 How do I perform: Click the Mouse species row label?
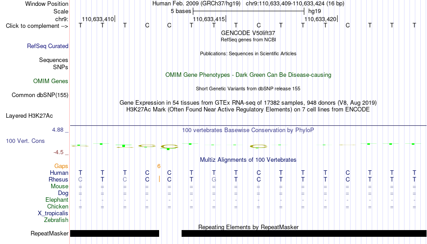click(x=59, y=186)
